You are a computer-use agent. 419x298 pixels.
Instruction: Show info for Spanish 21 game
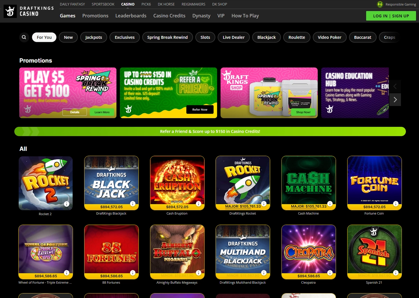(x=395, y=273)
